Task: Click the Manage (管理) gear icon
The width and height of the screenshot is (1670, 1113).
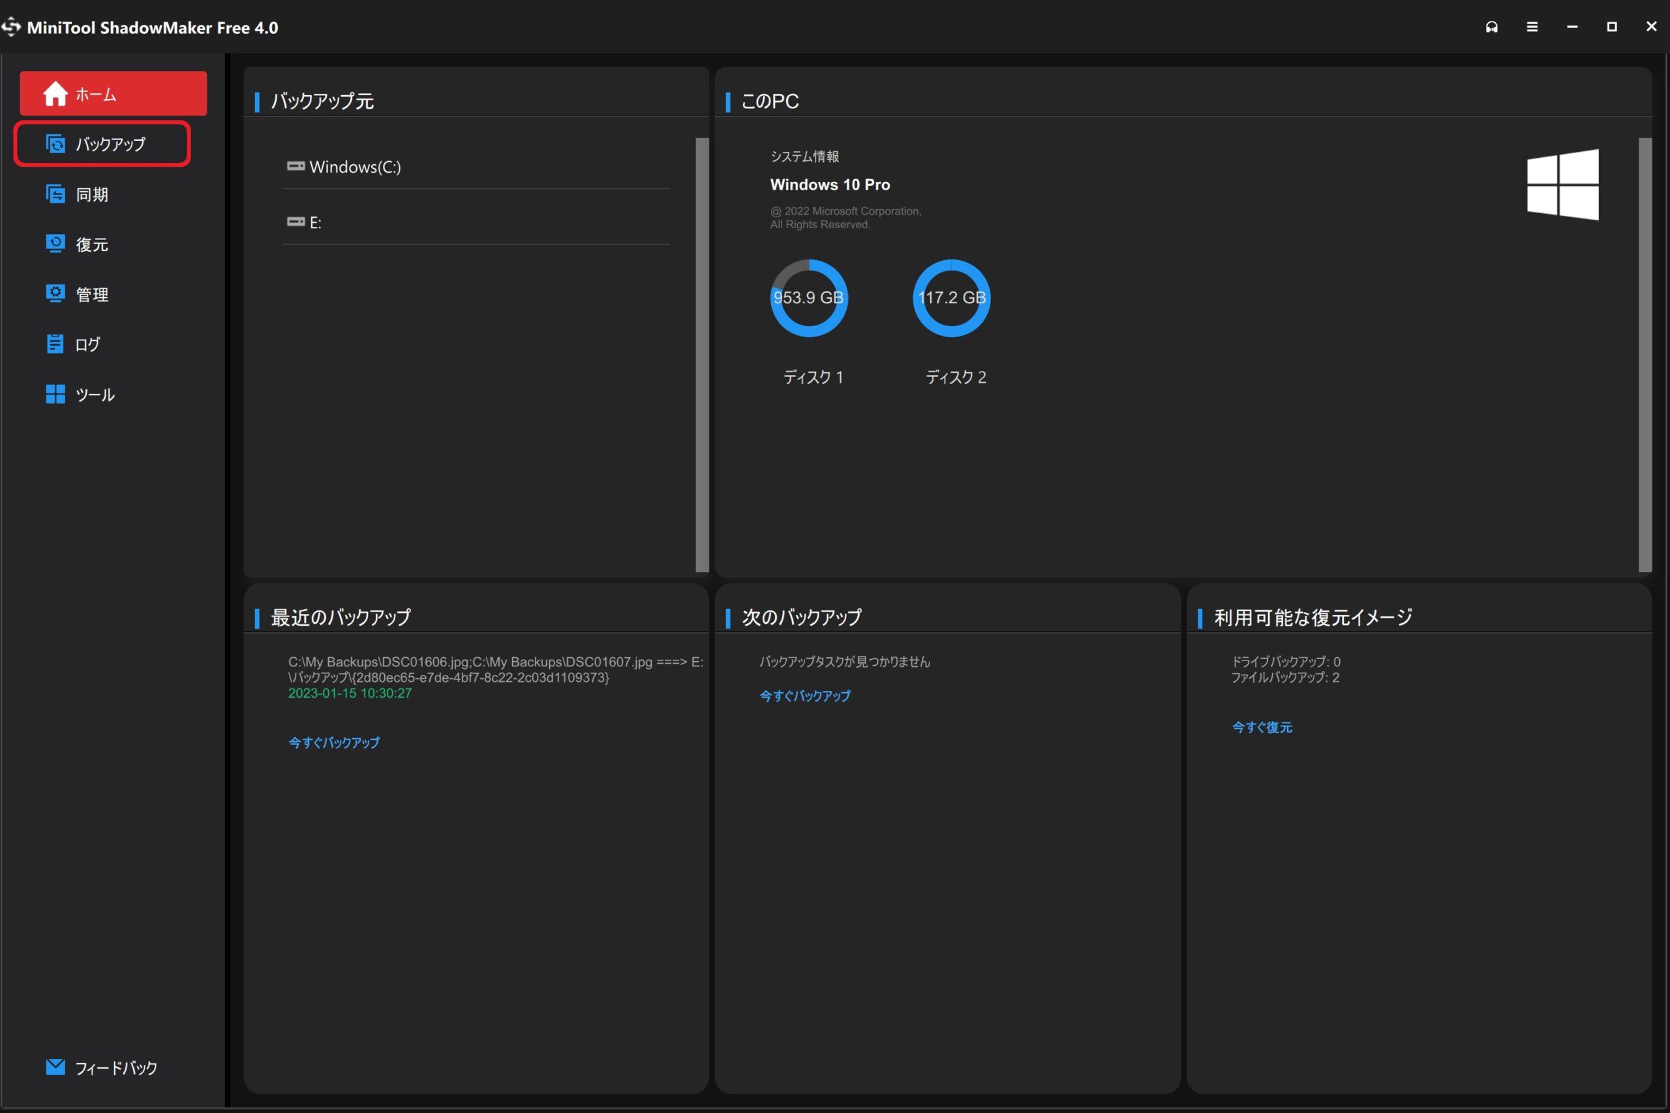Action: click(55, 294)
